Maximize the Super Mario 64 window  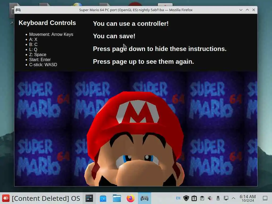[x=247, y=10]
